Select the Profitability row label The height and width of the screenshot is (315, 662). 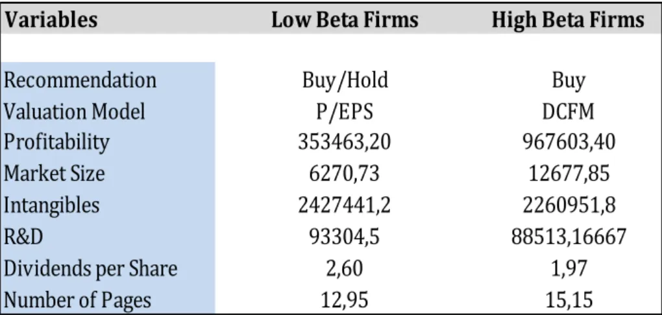click(56, 142)
